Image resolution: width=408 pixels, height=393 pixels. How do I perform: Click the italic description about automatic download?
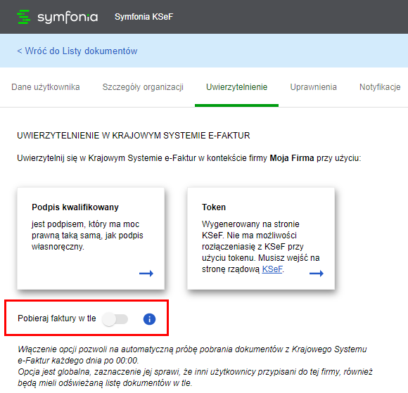click(195, 366)
